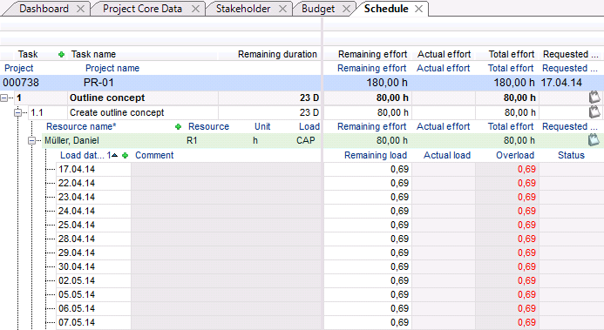Close the Project Core Data tab
The image size is (604, 330).
click(x=196, y=9)
